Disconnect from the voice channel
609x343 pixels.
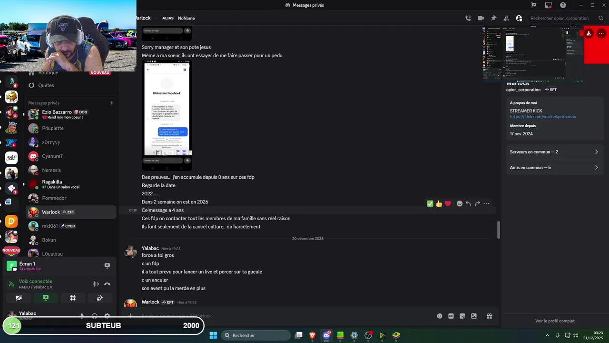coord(107,284)
